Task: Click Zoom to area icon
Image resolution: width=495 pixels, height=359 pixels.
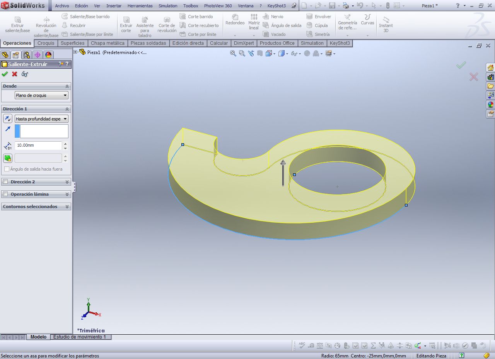Action: [242, 53]
